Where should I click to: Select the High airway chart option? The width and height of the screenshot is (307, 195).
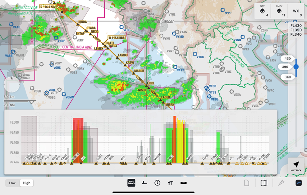27,183
